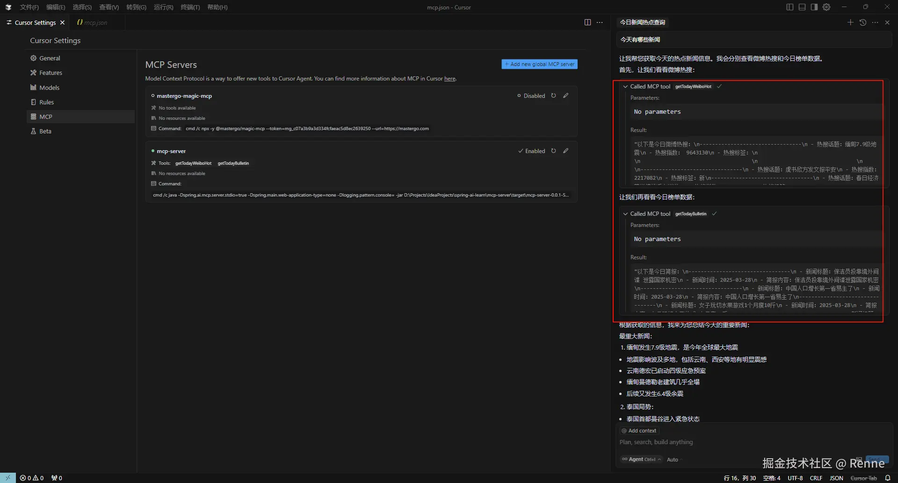The height and width of the screenshot is (483, 898).
Task: Select Beta in settings sidebar
Action: 80,131
